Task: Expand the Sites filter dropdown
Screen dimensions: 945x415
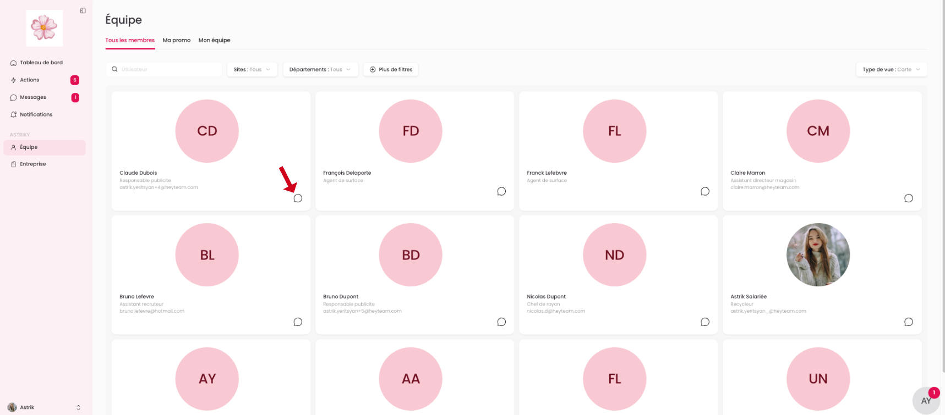Action: (252, 69)
